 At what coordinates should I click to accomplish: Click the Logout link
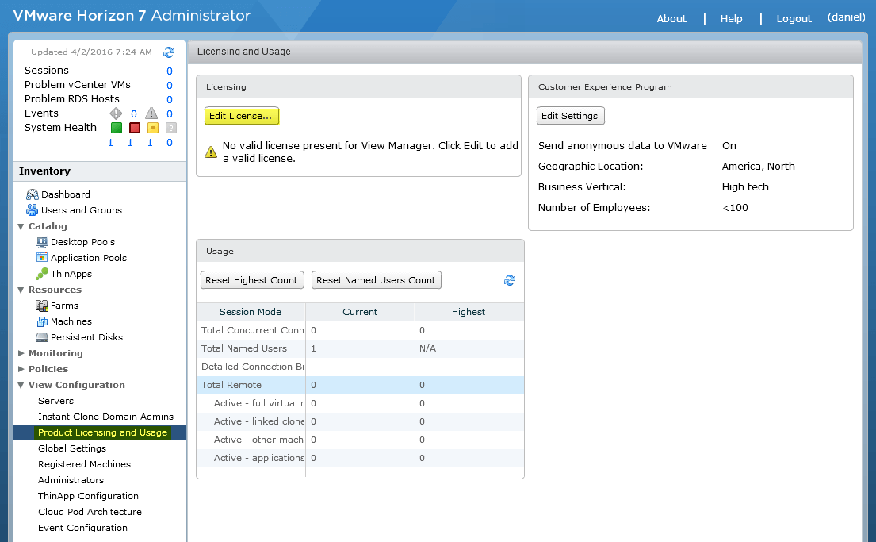[794, 18]
